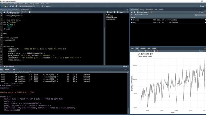This screenshot has width=206, height=115.
Task: Switch to the Files tab
Action: (x=132, y=49)
